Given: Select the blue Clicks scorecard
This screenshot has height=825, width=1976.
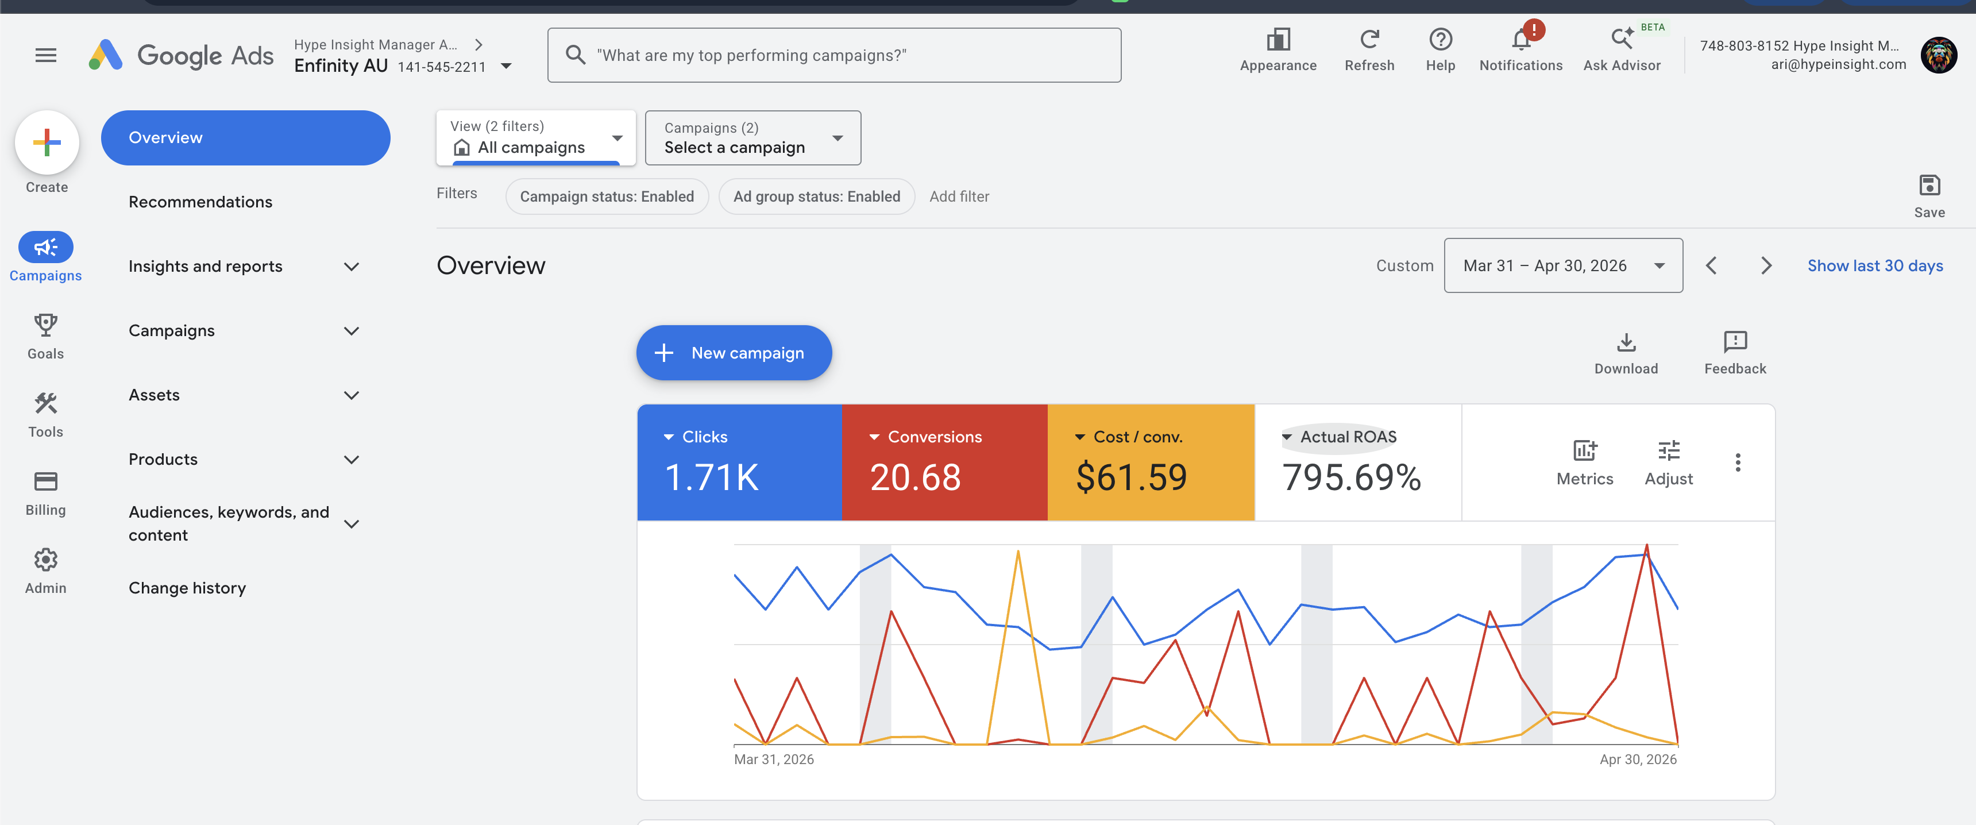Looking at the screenshot, I should (739, 462).
